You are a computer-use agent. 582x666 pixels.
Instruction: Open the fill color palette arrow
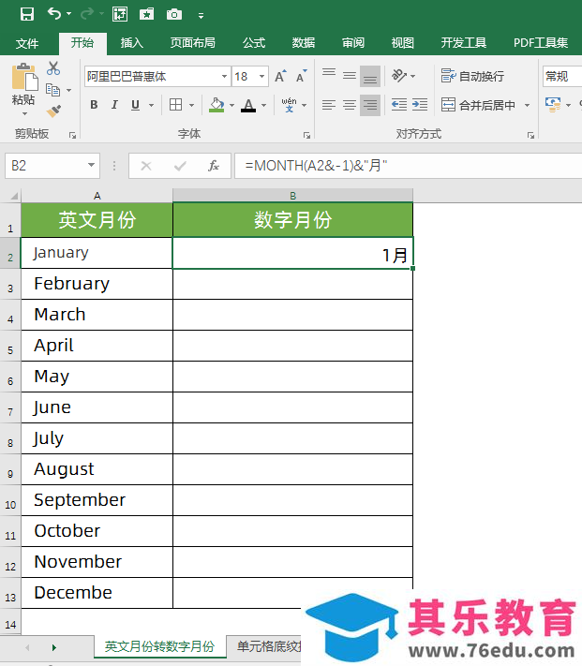[x=231, y=105]
